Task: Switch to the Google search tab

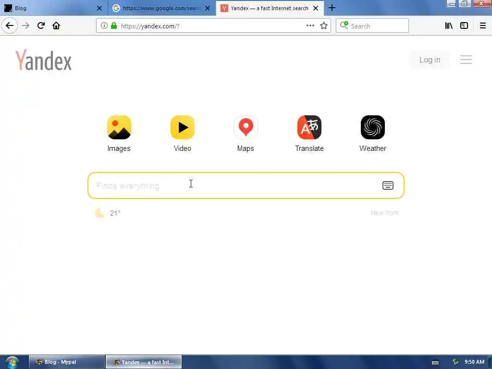Action: coord(162,8)
